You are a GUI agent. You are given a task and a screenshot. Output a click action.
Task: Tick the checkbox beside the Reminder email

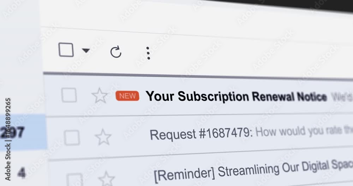(x=74, y=180)
